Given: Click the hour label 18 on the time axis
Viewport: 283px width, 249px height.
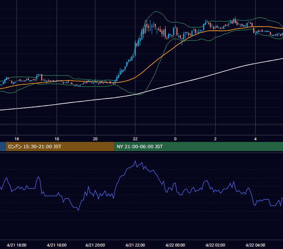Looking at the screenshot, I should pyautogui.click(x=57, y=139).
